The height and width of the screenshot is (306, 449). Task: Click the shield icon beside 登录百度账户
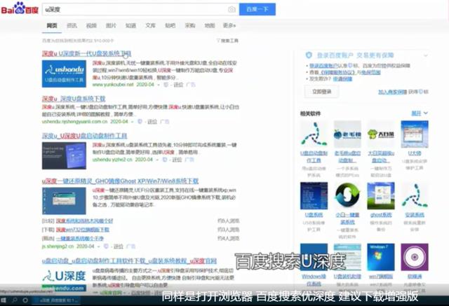[x=309, y=55]
